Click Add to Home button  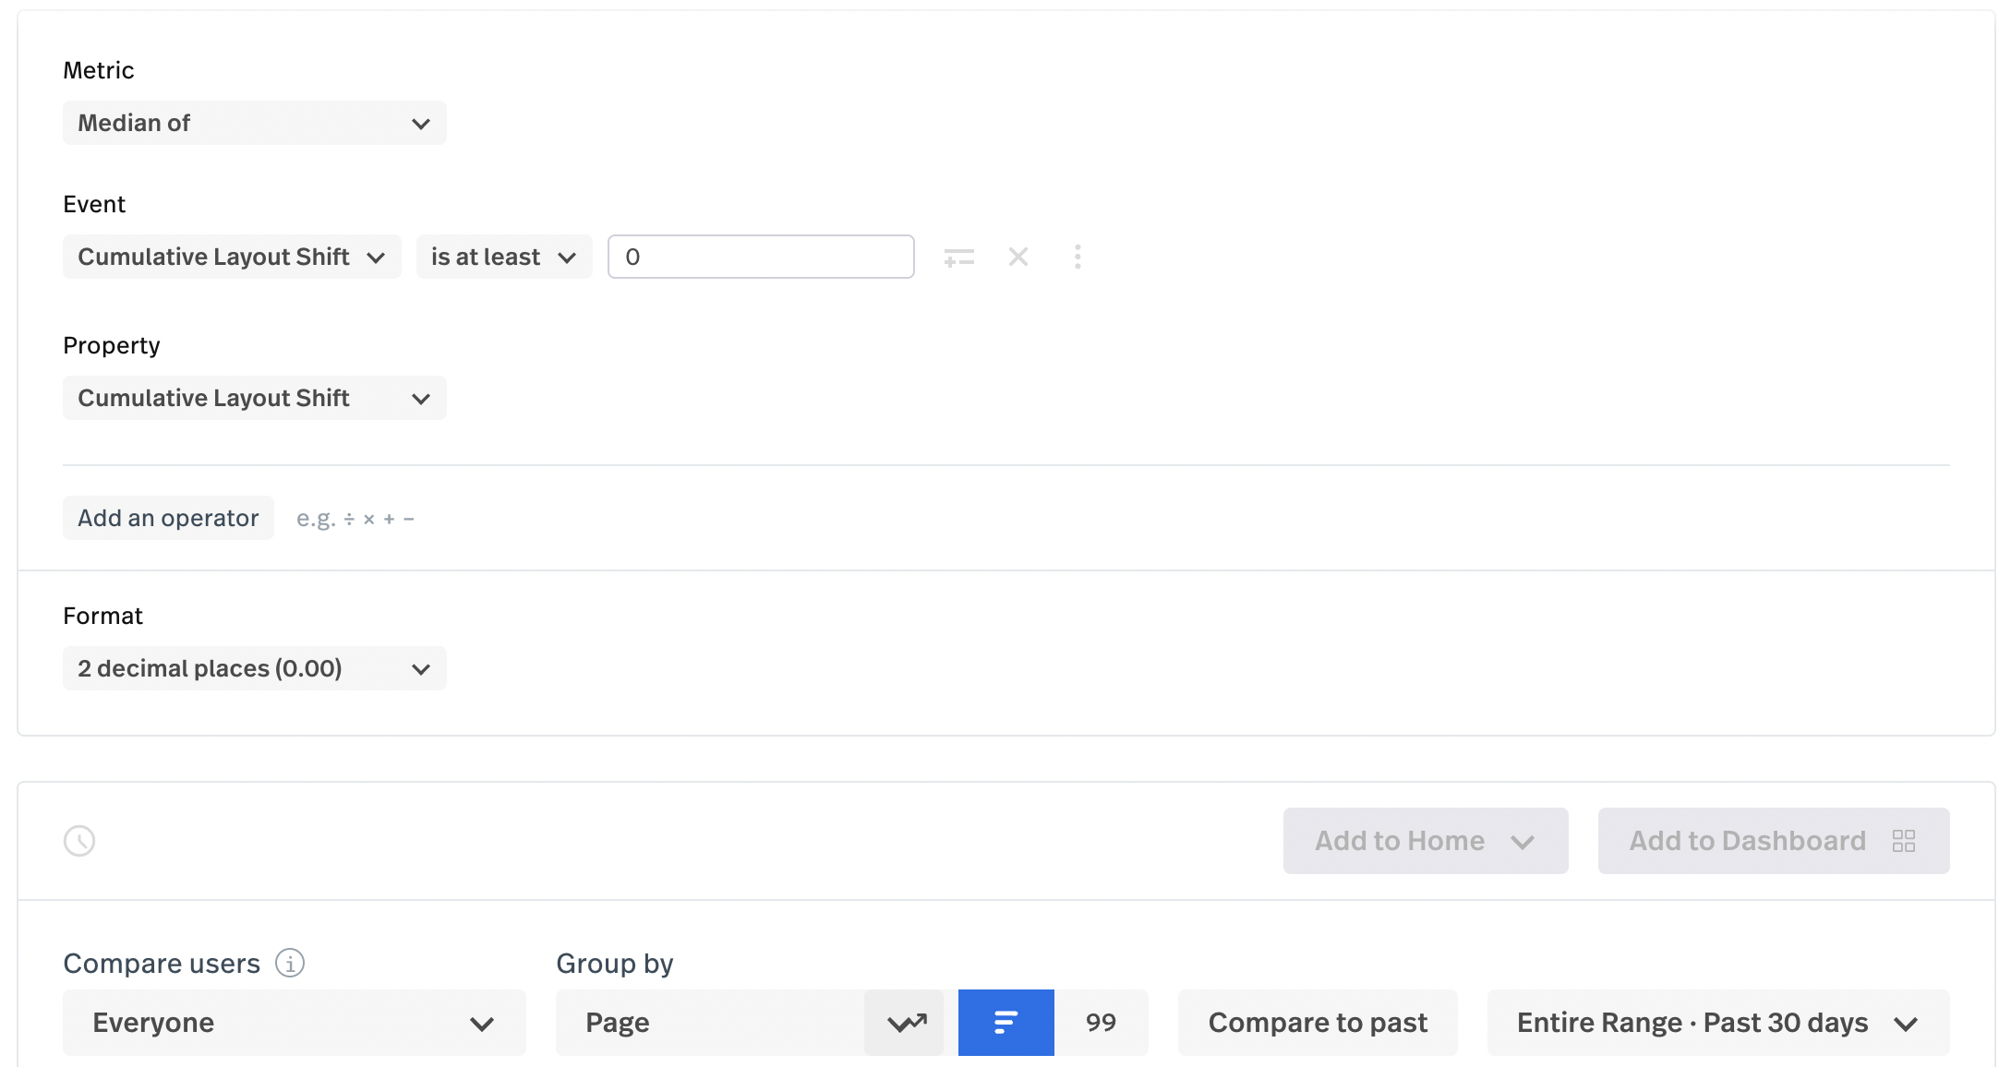pos(1425,841)
